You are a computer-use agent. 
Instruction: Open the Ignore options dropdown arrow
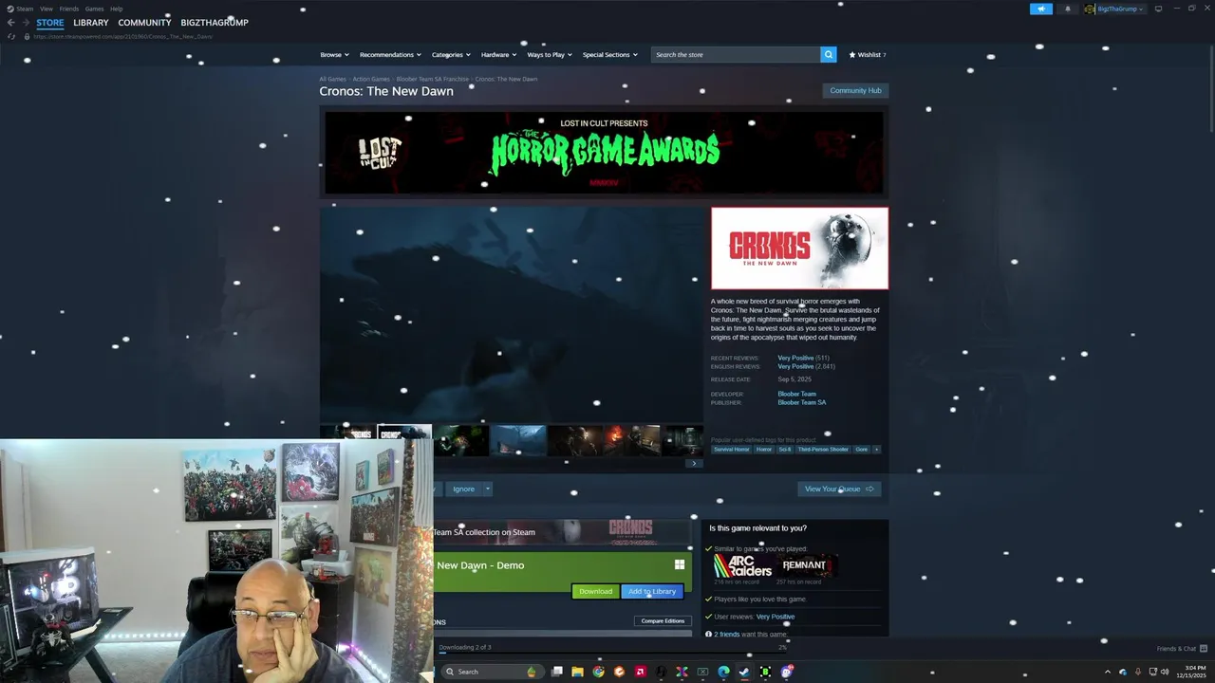coord(488,489)
